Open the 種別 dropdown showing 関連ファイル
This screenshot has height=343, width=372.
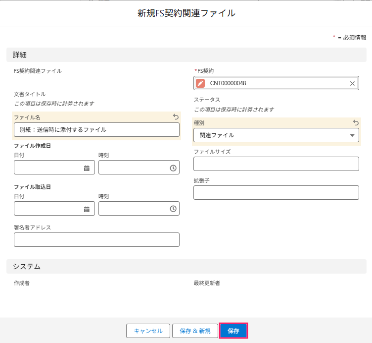click(276, 135)
